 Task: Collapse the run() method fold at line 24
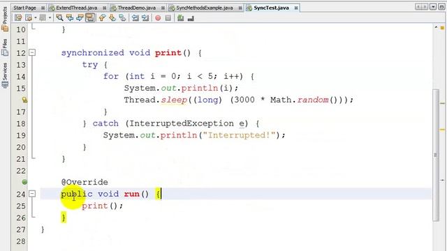32,194
